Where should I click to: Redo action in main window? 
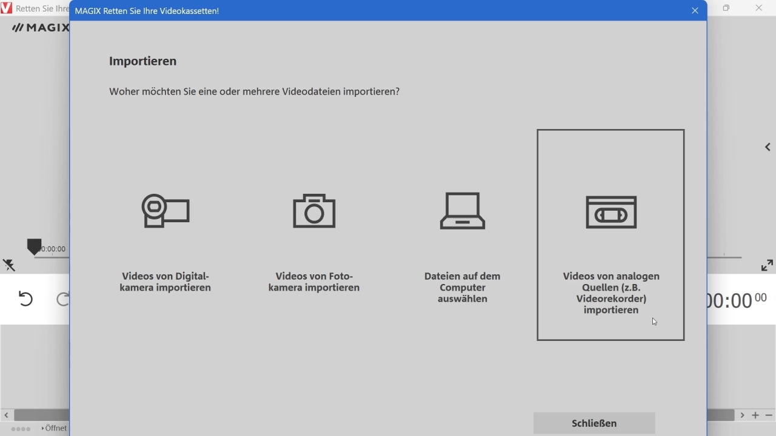[63, 299]
